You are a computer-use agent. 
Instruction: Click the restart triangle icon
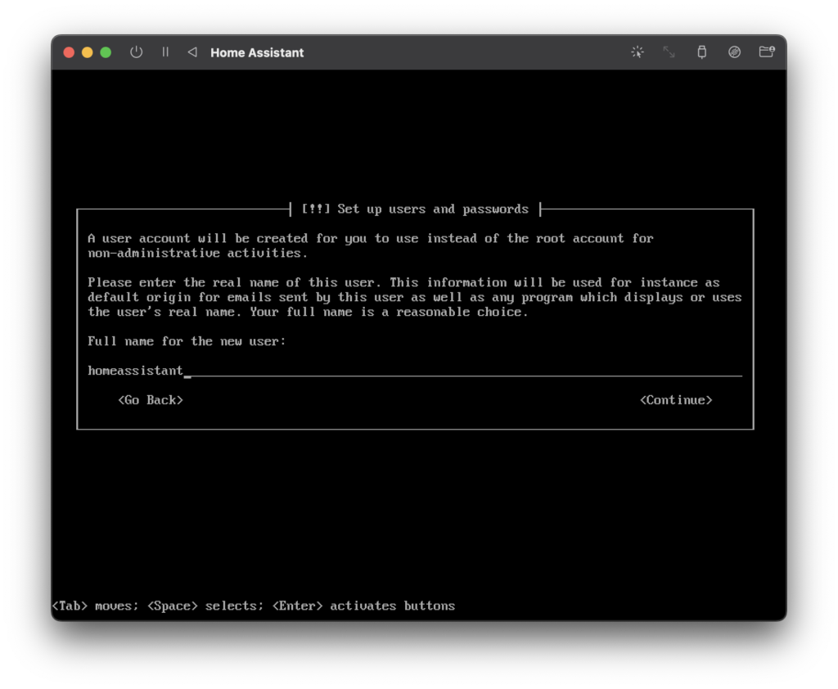192,52
